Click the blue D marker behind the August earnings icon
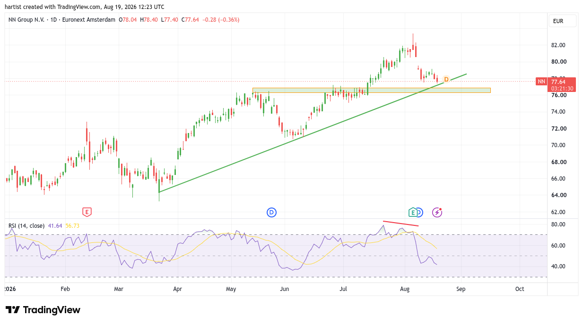The height and width of the screenshot is (324, 583). [x=420, y=213]
